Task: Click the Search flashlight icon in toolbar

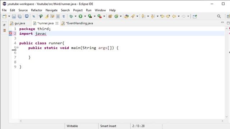Action: tap(133, 16)
